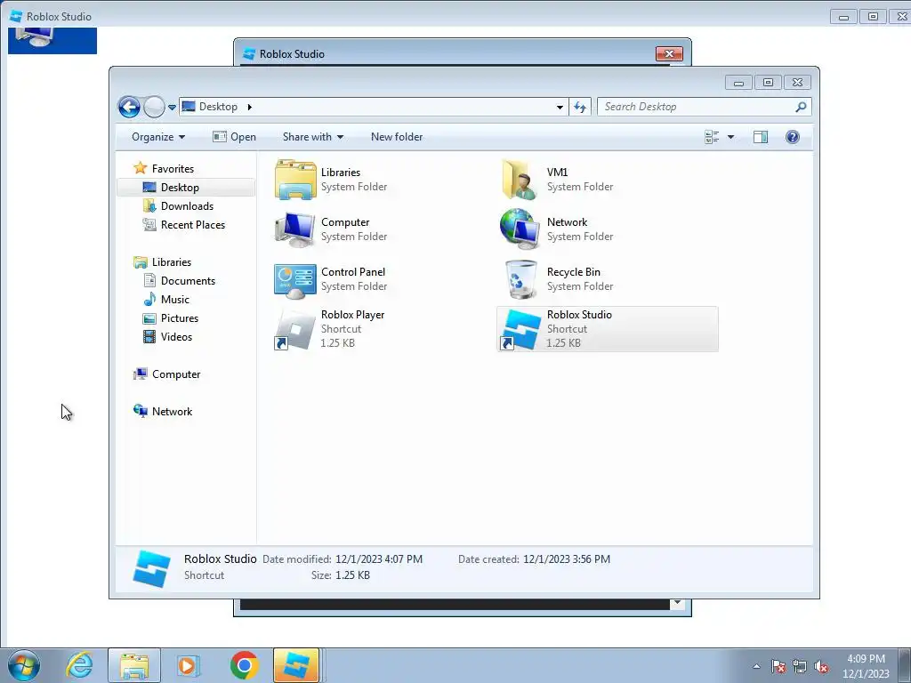This screenshot has height=683, width=911.
Task: Open the Libraries system folder icon
Action: click(295, 180)
